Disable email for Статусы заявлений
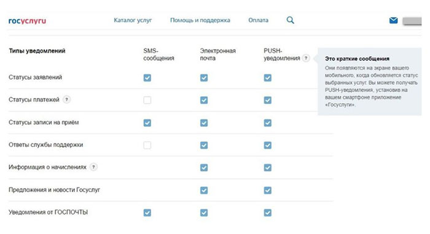Viewport: 430px width, 234px height. pos(204,78)
